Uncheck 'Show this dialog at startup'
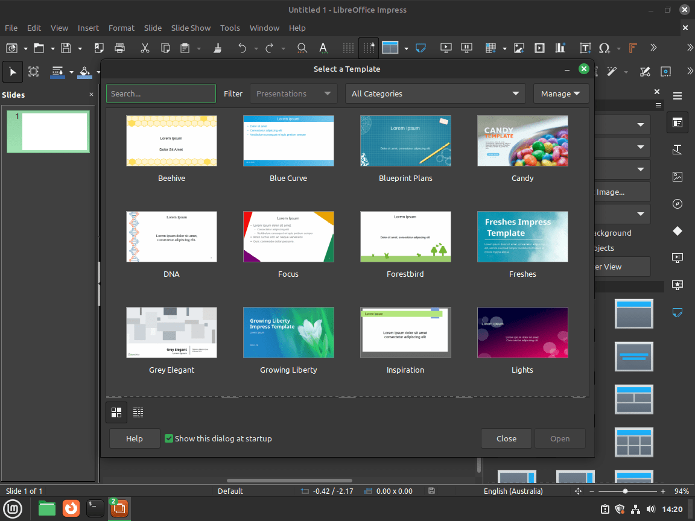Screen dimensions: 695x521 (169, 438)
